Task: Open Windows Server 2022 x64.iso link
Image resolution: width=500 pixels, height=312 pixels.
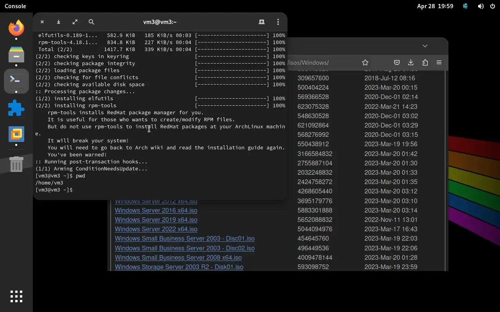Action: tap(156, 229)
